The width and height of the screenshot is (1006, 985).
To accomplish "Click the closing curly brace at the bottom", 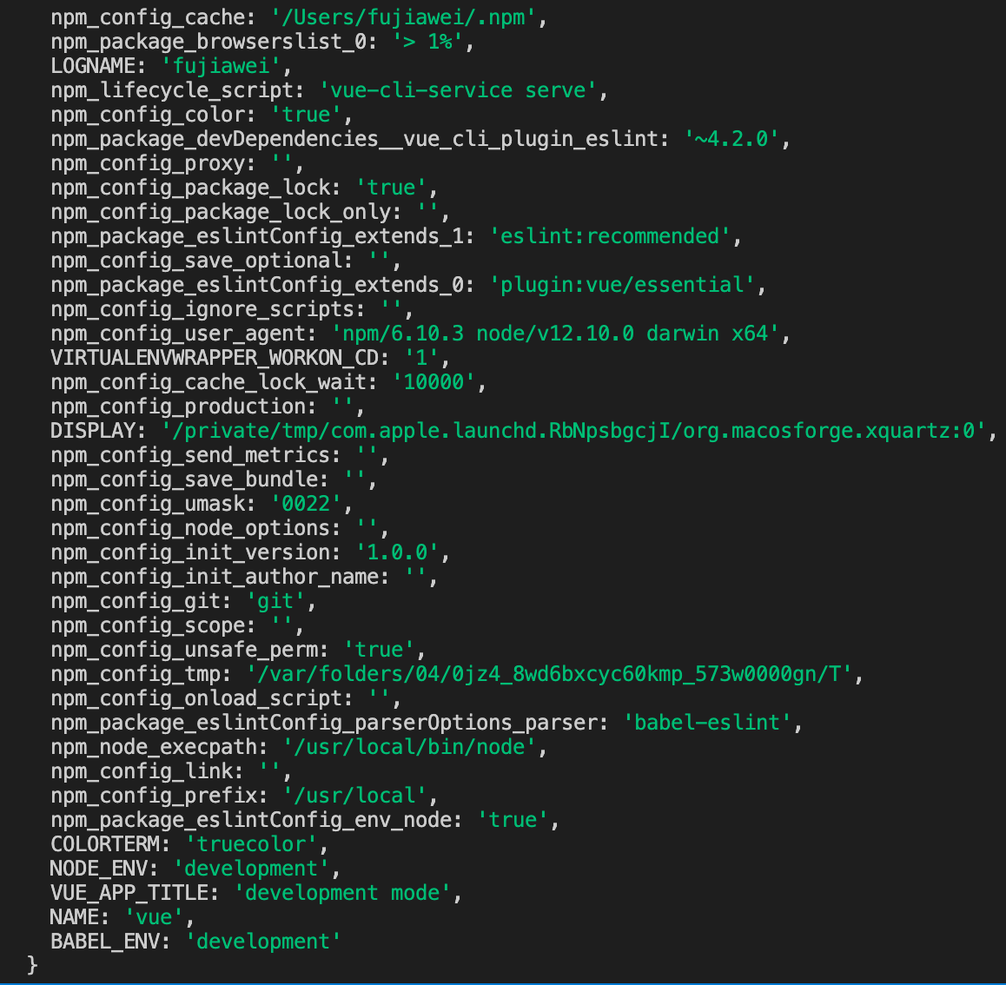I will (x=33, y=964).
